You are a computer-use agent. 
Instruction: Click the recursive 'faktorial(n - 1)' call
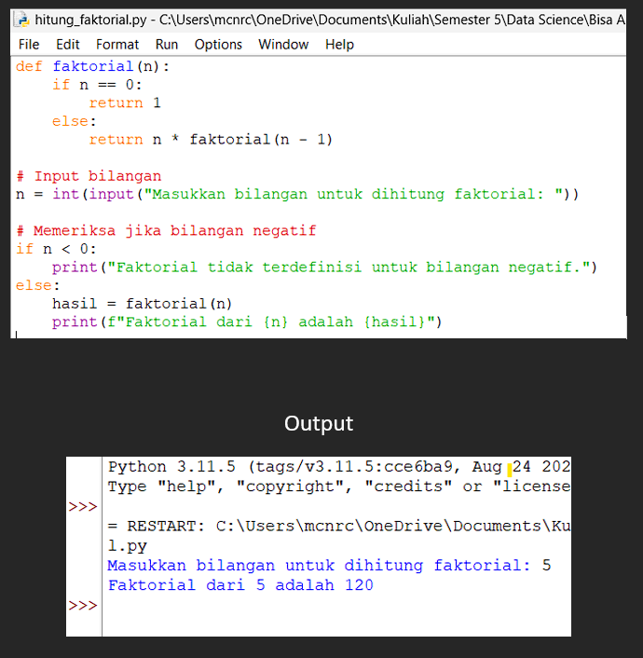coord(261,140)
